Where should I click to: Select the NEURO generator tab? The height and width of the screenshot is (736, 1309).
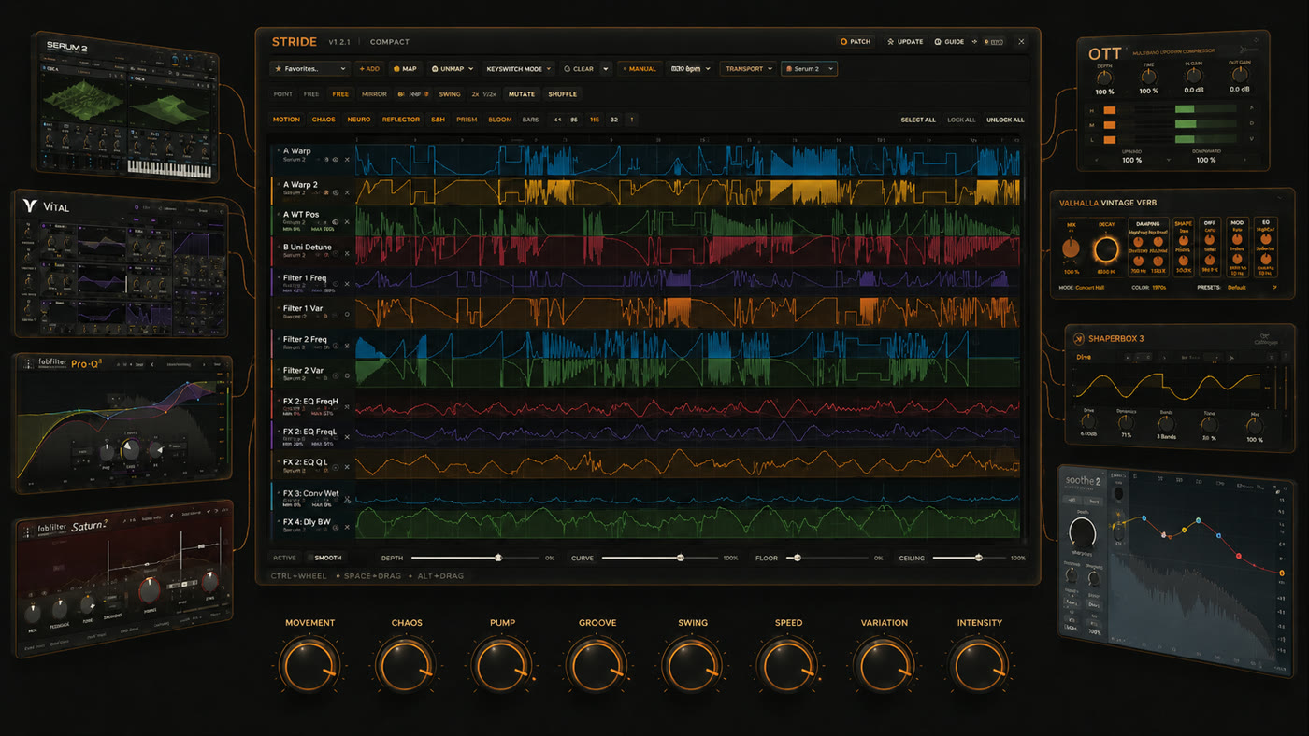click(359, 120)
